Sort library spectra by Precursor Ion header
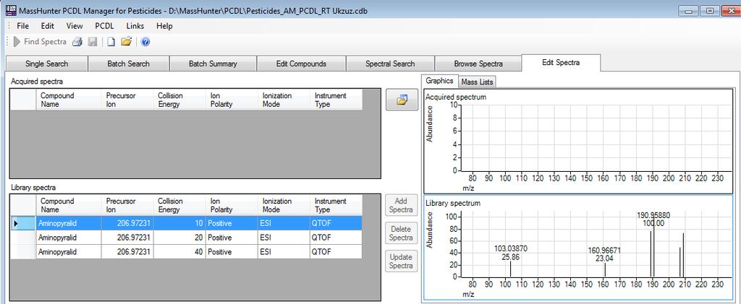This screenshot has height=304, width=741. 127,206
